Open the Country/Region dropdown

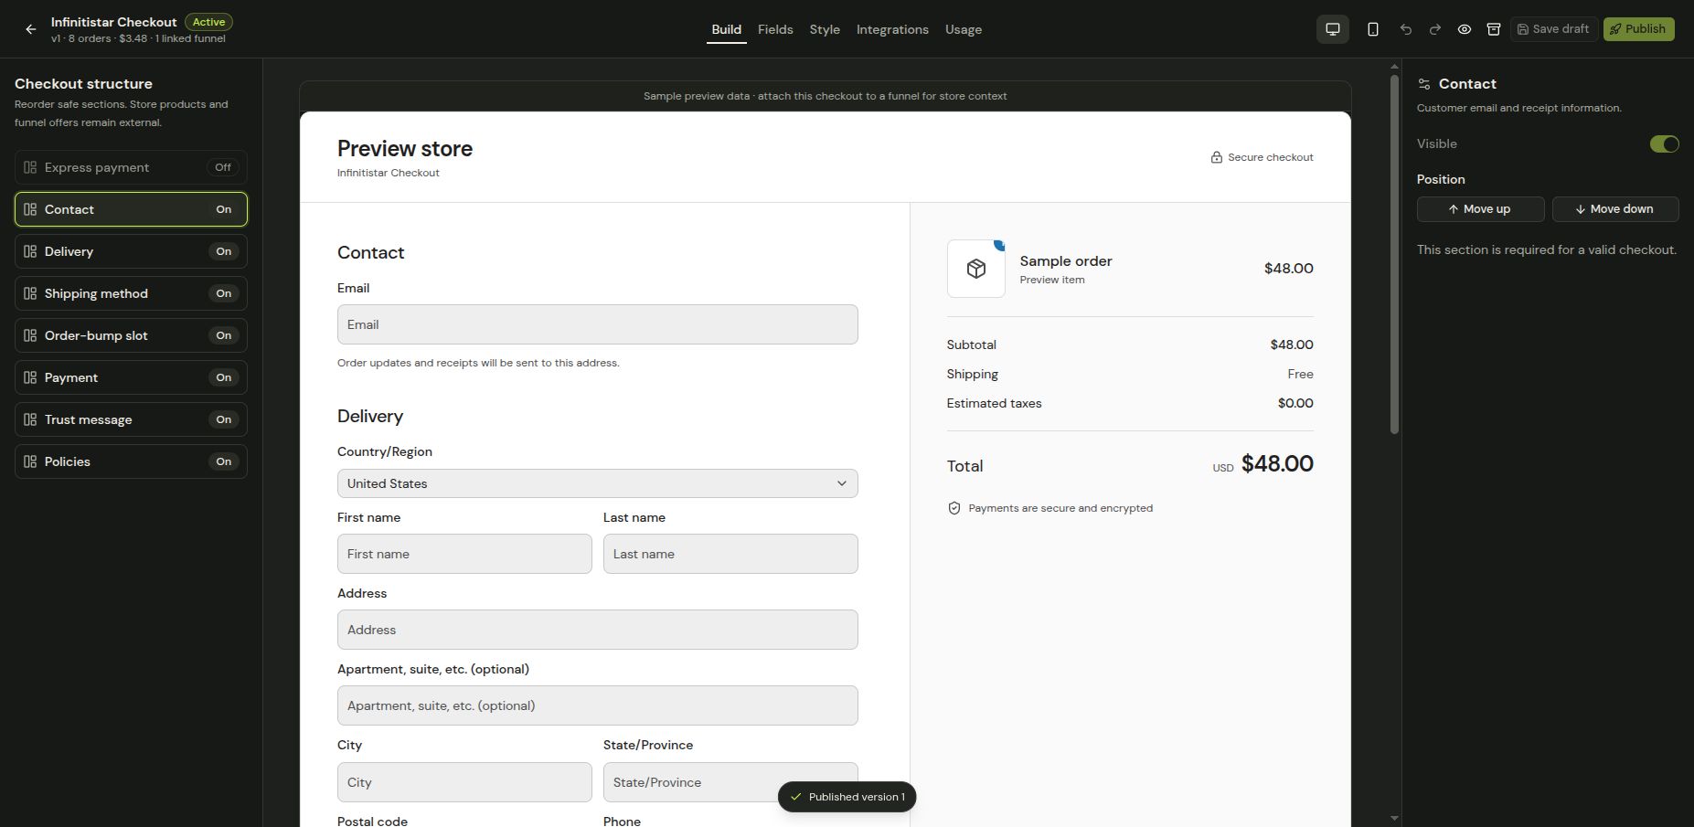[x=598, y=483]
